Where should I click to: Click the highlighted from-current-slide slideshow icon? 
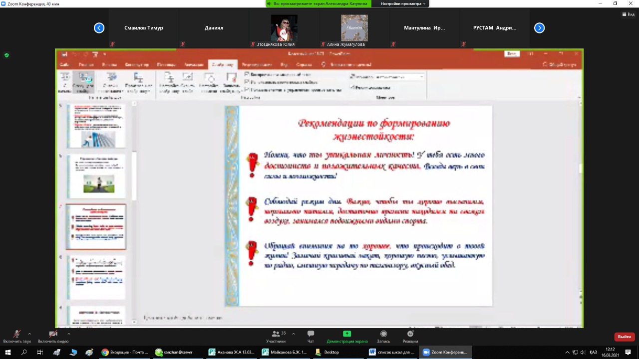[83, 82]
